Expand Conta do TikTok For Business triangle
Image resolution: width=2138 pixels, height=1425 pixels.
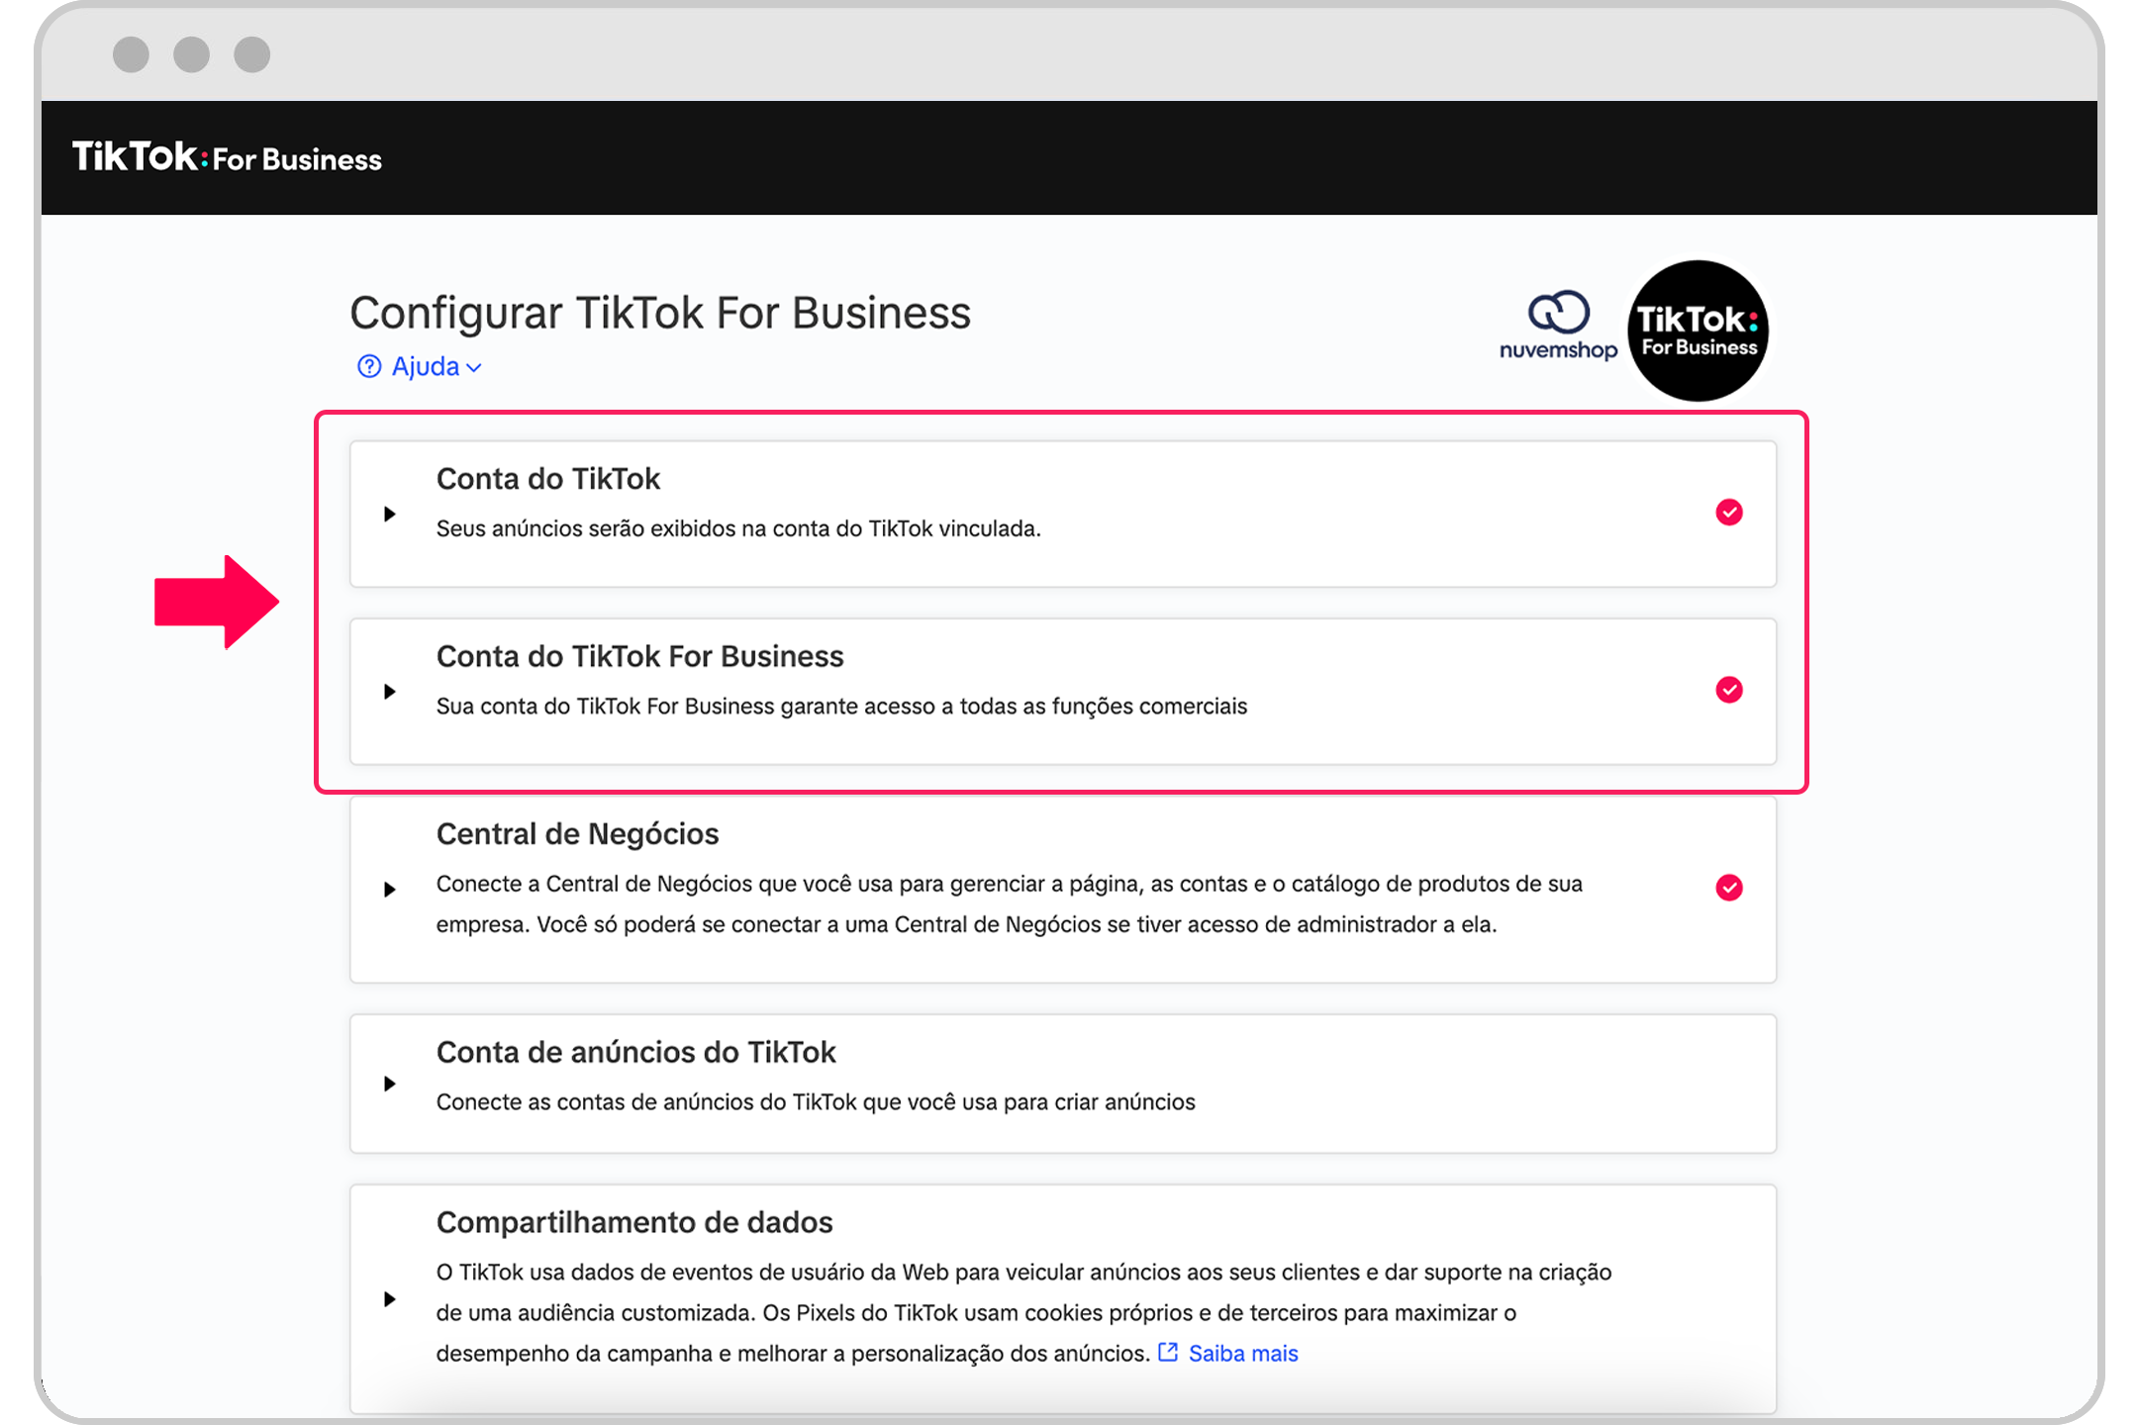click(390, 692)
